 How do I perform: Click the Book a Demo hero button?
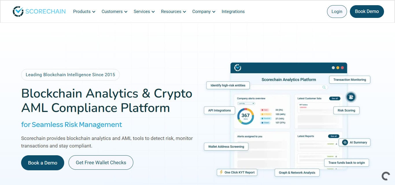click(43, 163)
